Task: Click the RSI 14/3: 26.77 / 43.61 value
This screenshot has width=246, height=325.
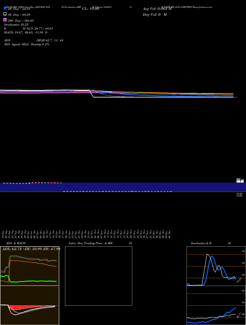Action: (x=38, y=29)
